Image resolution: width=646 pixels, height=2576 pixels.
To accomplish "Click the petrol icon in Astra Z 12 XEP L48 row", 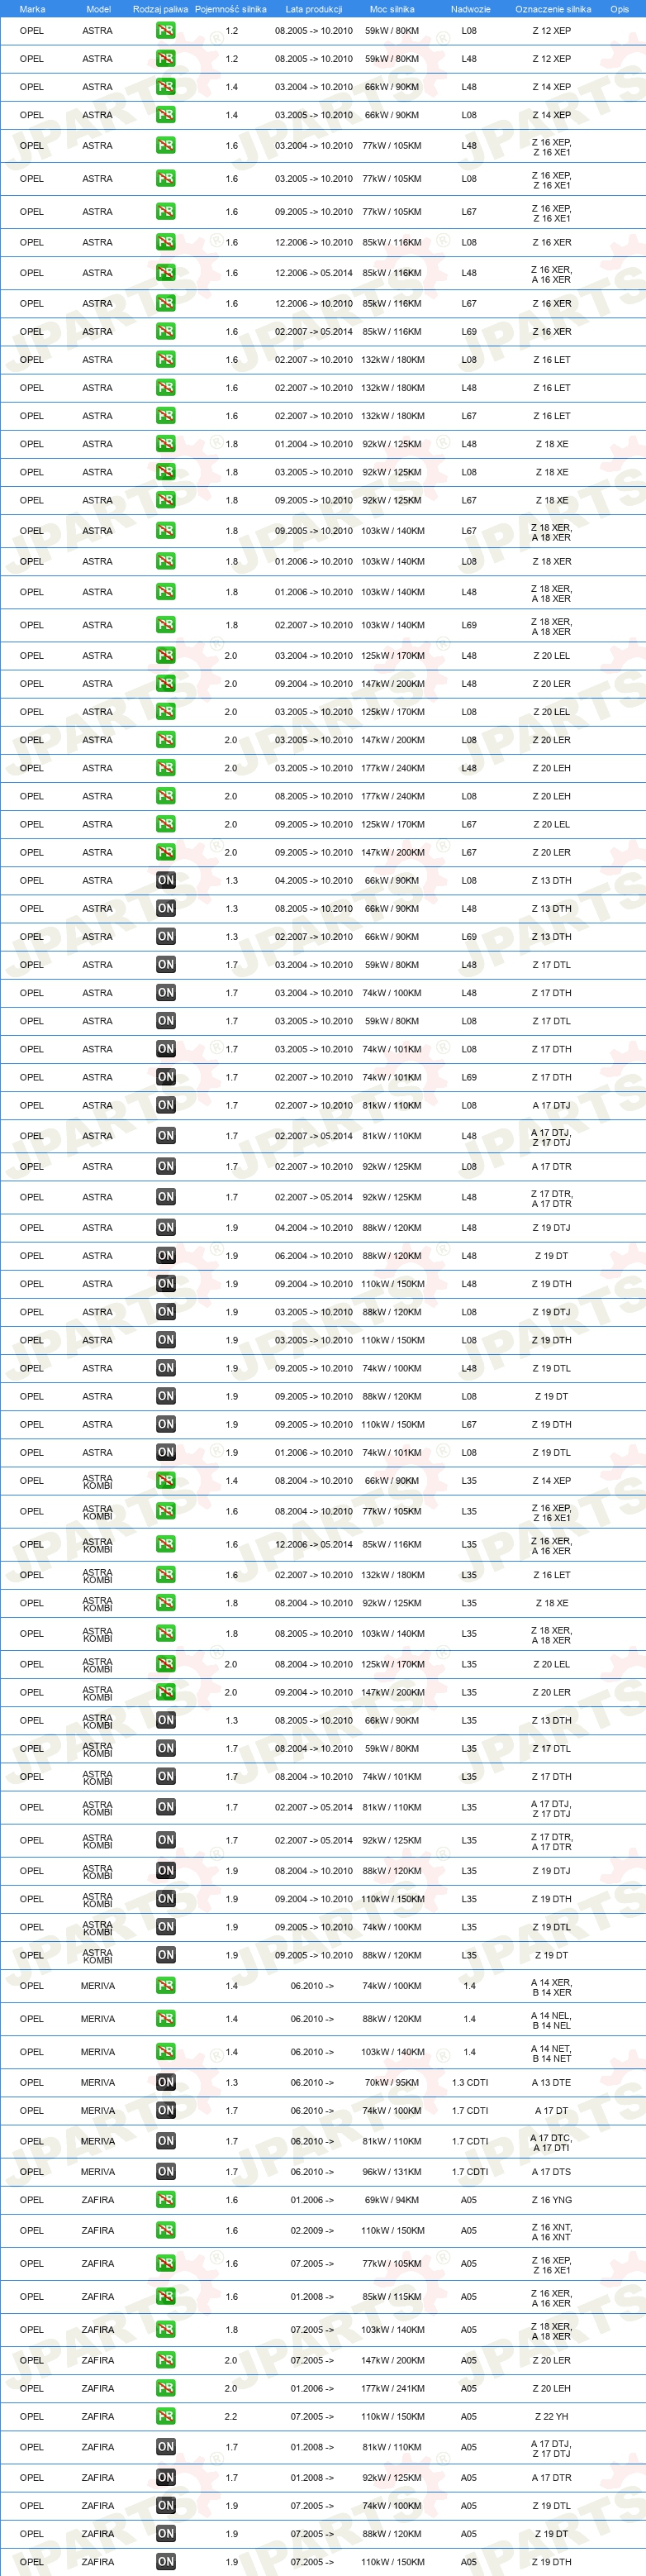I will 165,59.
